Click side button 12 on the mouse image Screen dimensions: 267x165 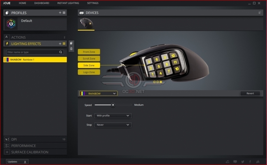point(173,56)
